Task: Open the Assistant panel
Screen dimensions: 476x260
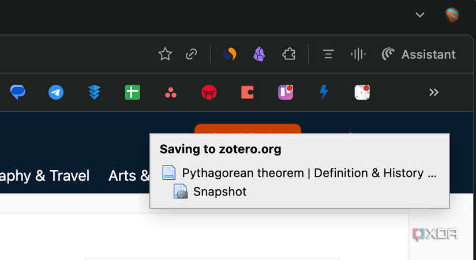Action: (x=419, y=54)
